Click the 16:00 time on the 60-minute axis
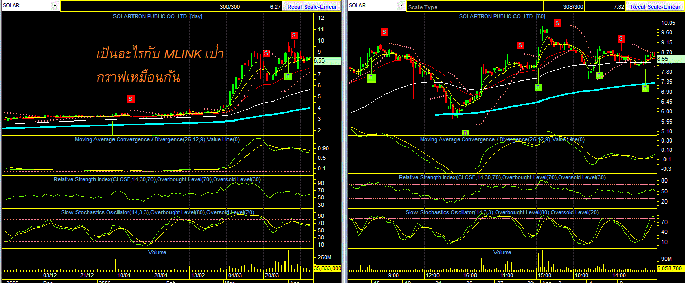 coord(469,275)
